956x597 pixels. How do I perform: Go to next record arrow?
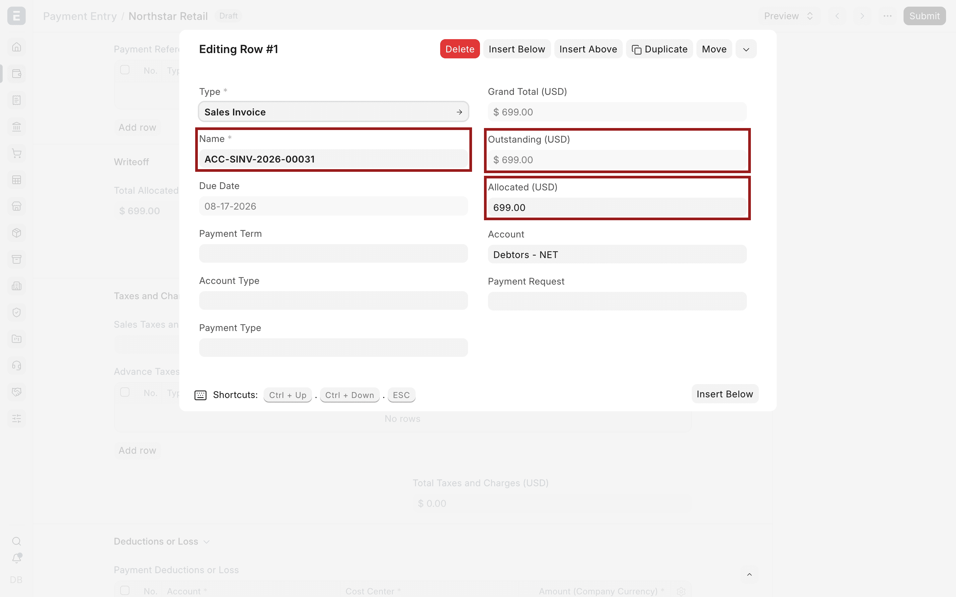pos(862,16)
